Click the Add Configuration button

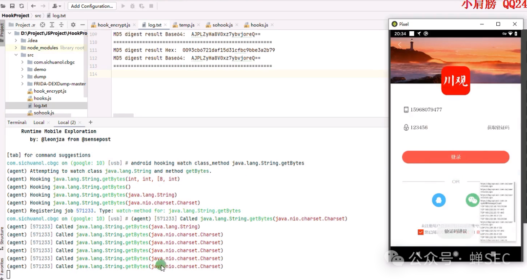[x=92, y=6]
